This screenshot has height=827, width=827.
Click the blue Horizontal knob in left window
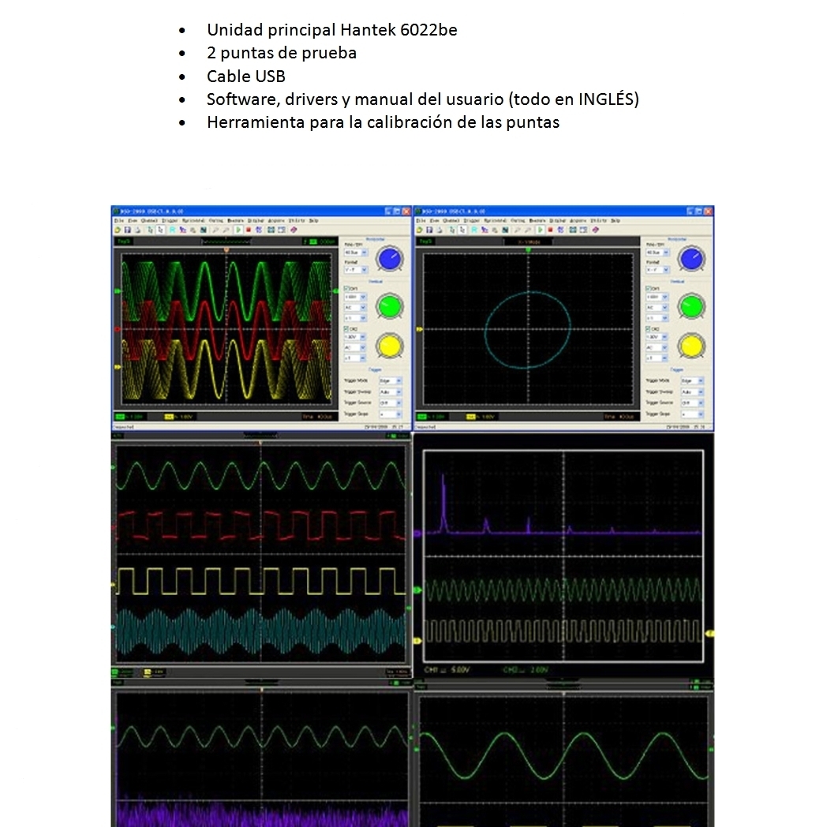(388, 258)
